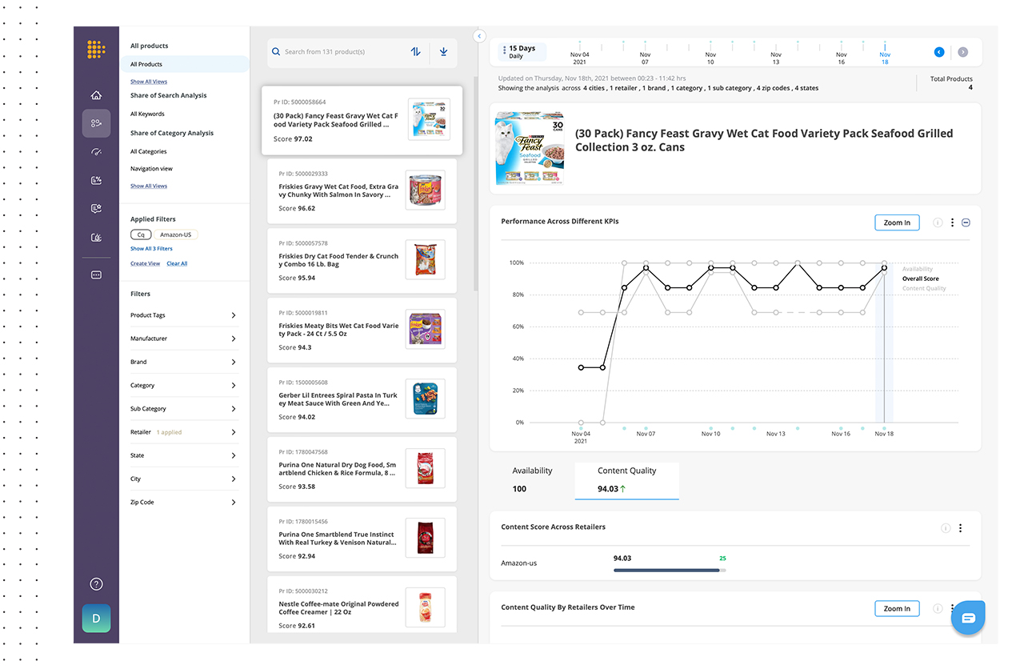Viewport: 1024px width, 669px height.
Task: Open the 15 Days Daily drag handle
Action: tap(504, 51)
